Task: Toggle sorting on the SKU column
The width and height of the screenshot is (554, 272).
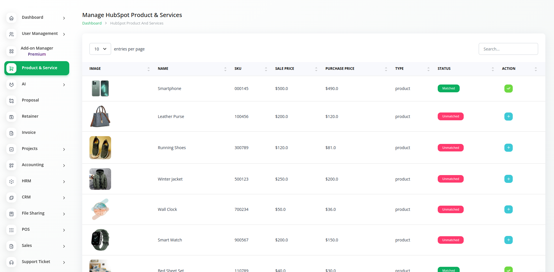Action: (238, 69)
